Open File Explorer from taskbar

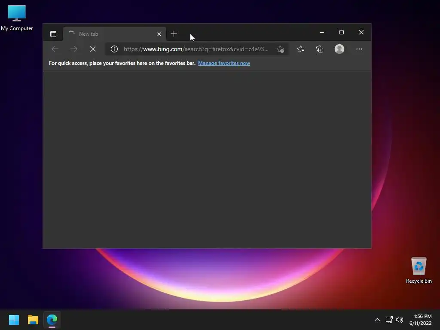pos(33,320)
